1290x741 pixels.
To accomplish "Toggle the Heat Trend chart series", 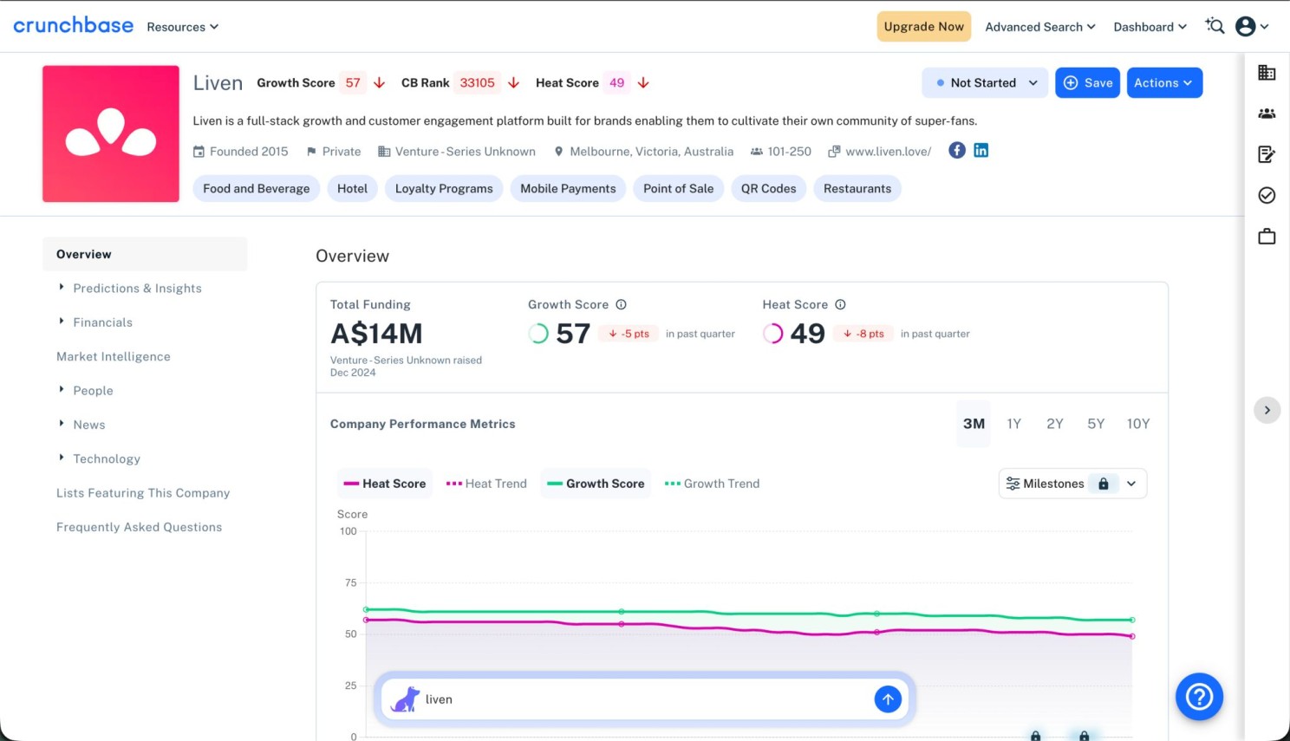I will pyautogui.click(x=486, y=484).
